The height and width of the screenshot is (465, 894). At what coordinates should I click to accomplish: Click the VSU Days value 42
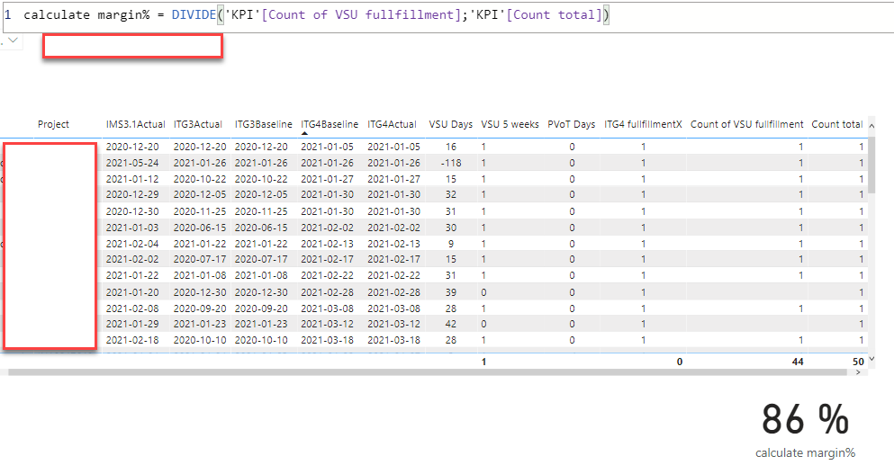tap(451, 324)
